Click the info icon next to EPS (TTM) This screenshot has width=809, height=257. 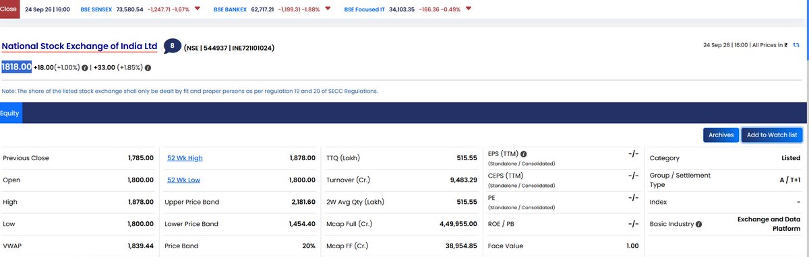coord(524,153)
